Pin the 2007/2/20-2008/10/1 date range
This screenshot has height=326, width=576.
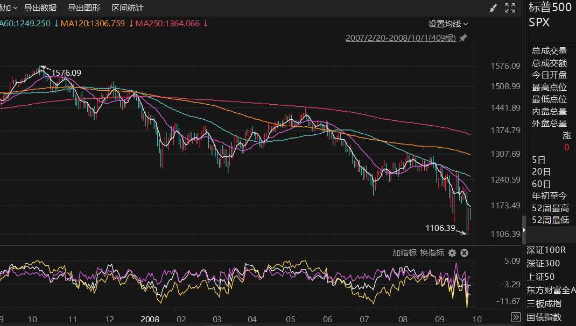(463, 38)
